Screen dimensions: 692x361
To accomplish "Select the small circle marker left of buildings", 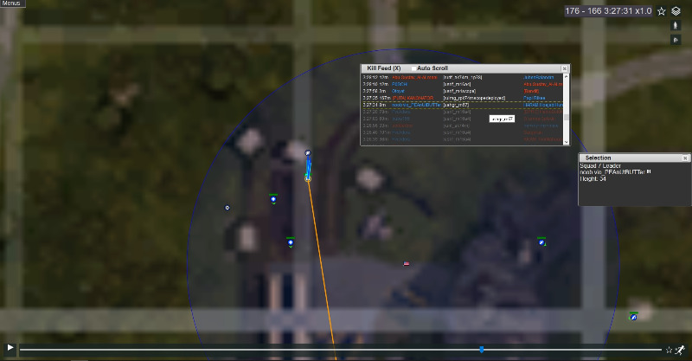I will coord(227,208).
